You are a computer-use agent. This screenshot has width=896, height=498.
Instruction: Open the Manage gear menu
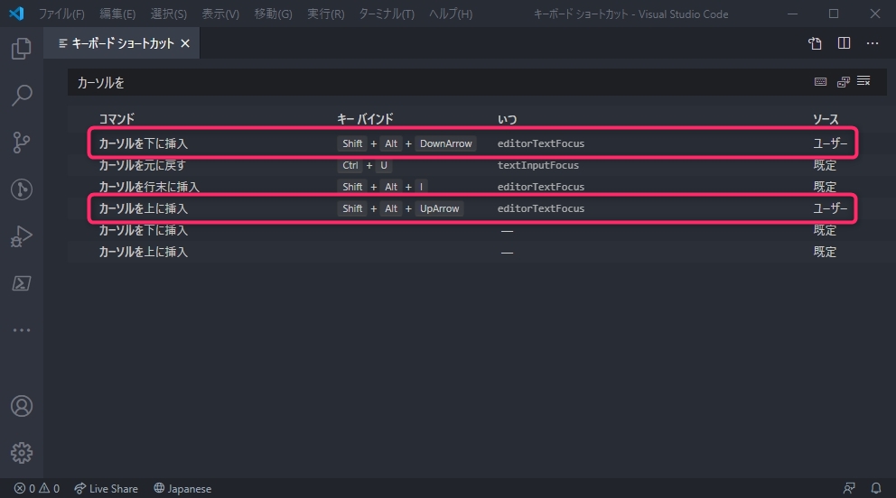(x=22, y=452)
